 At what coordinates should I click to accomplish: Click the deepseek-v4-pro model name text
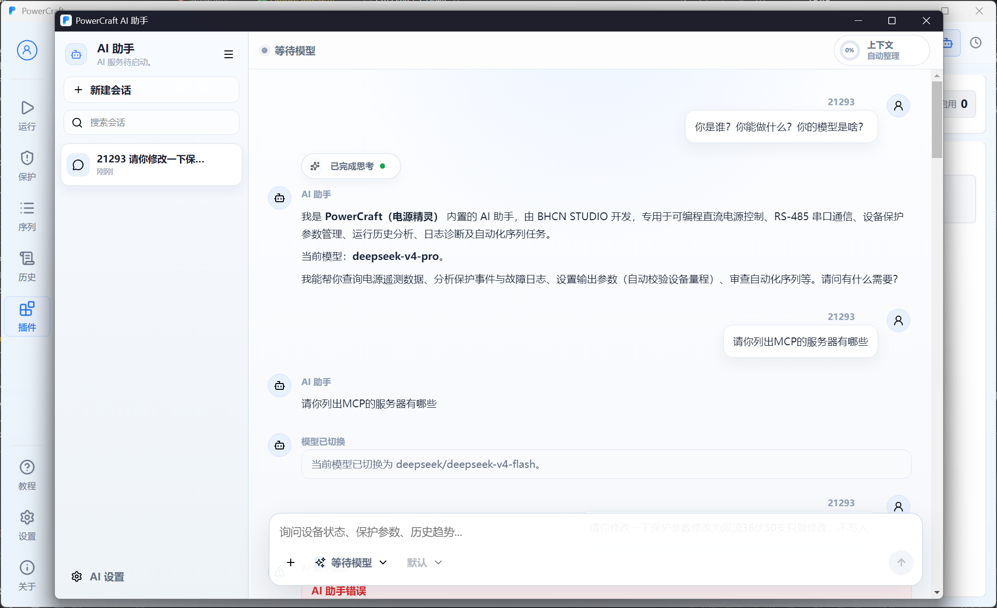[x=396, y=256]
